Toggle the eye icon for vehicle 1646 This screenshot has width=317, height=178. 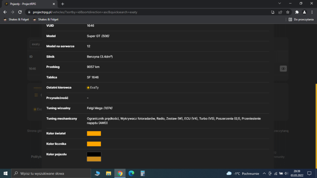283,69
